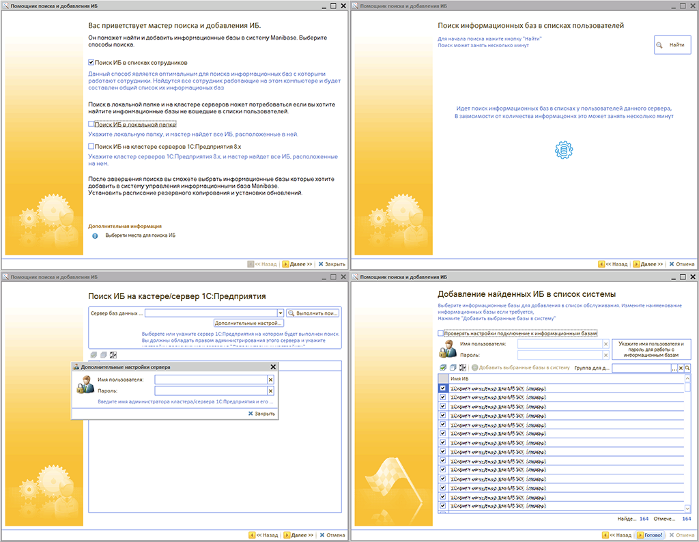
Task: Click the 'Готово!' finish button
Action: (x=650, y=534)
